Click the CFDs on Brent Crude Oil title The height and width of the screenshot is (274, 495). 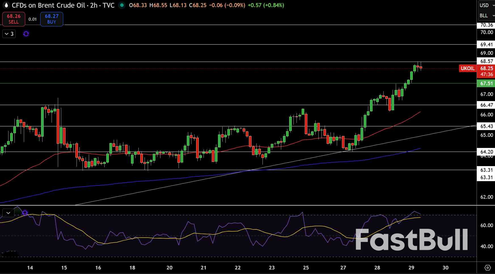pos(48,5)
